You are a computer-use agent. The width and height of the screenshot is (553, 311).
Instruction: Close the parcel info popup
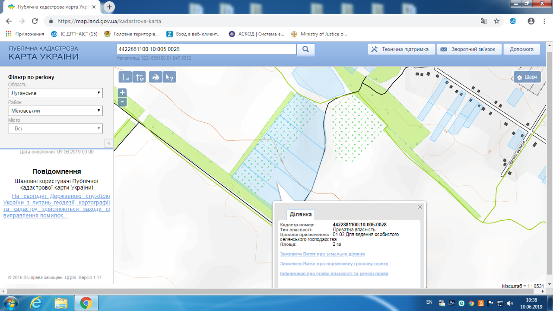(x=420, y=207)
